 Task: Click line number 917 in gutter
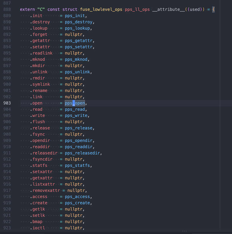point(7,190)
